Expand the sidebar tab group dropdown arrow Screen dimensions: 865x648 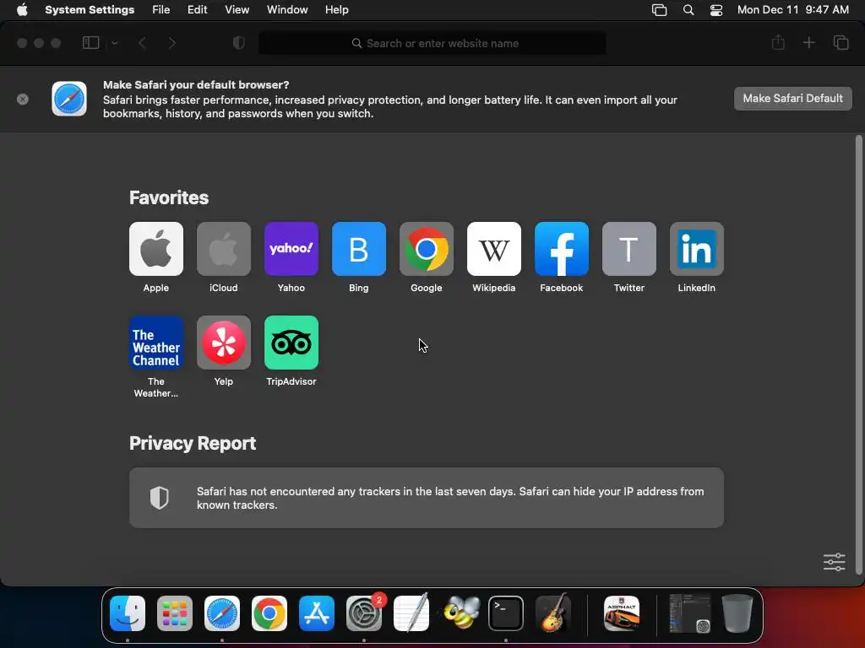click(x=115, y=43)
